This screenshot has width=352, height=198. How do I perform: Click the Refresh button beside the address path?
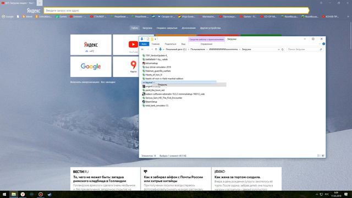coord(282,50)
